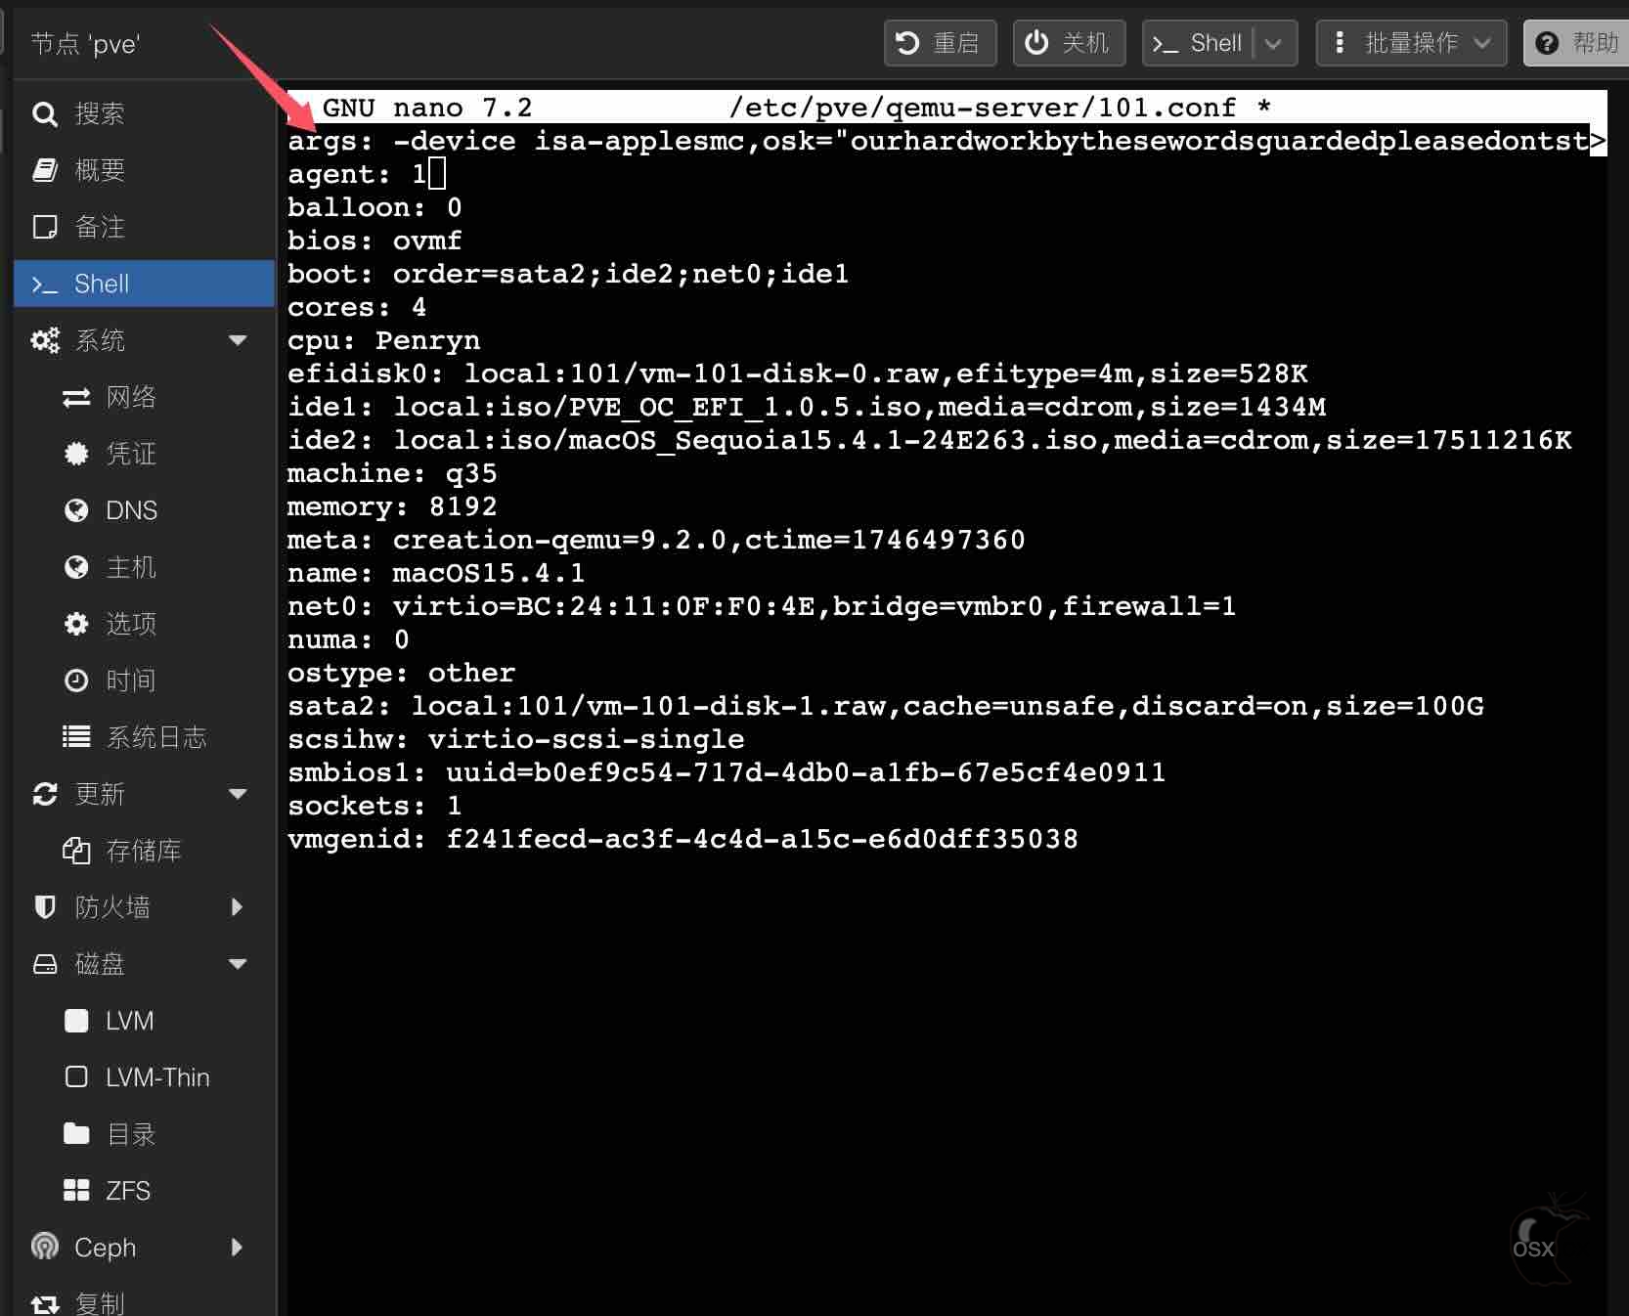Click the DNS globe icon

tap(76, 510)
